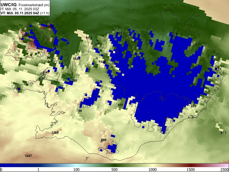The width and height of the screenshot is (229, 172).
Task: Select the 1559 value label on the map
Action: pos(50,27)
